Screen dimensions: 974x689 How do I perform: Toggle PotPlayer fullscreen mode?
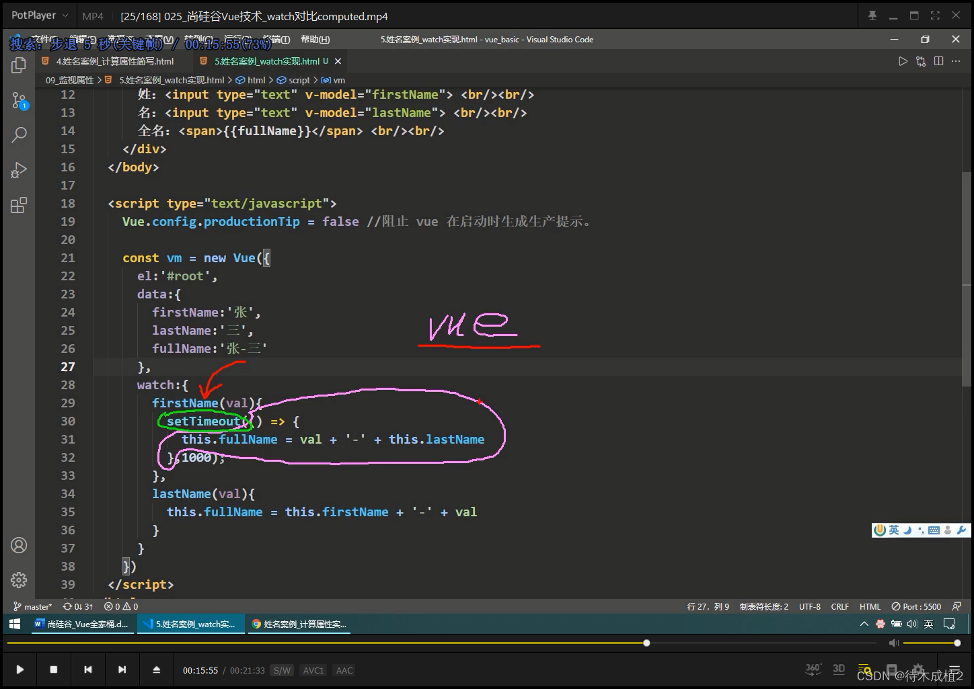[x=935, y=15]
